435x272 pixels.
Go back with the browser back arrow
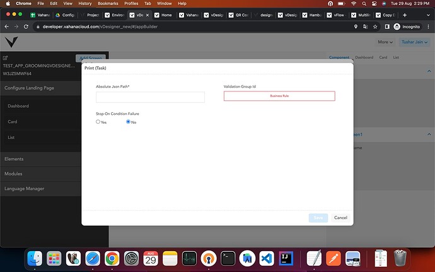click(x=7, y=27)
